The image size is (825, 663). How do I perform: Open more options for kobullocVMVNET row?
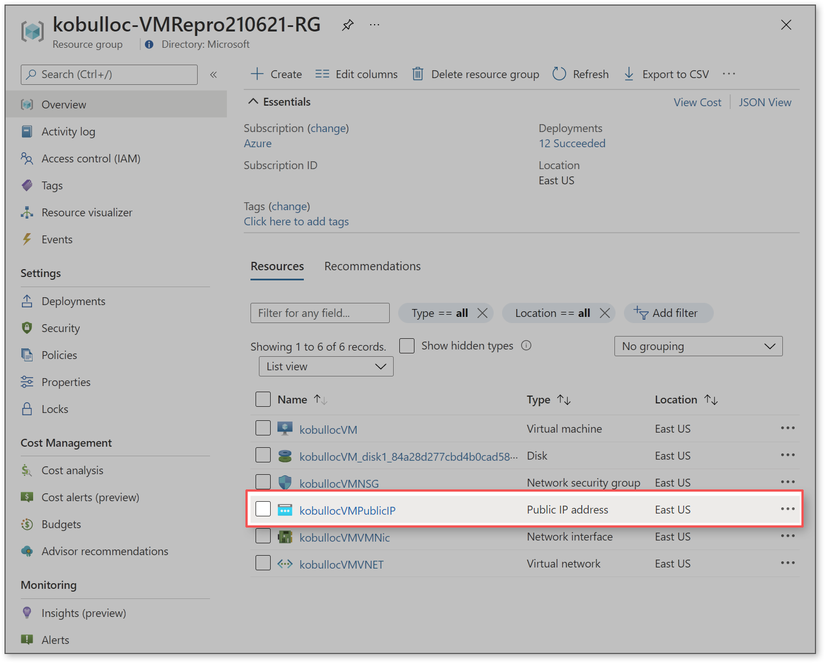(x=788, y=563)
